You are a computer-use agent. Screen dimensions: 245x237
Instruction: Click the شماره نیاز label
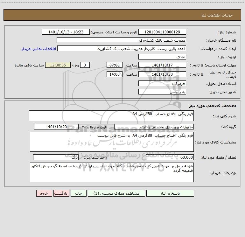(x=227, y=32)
